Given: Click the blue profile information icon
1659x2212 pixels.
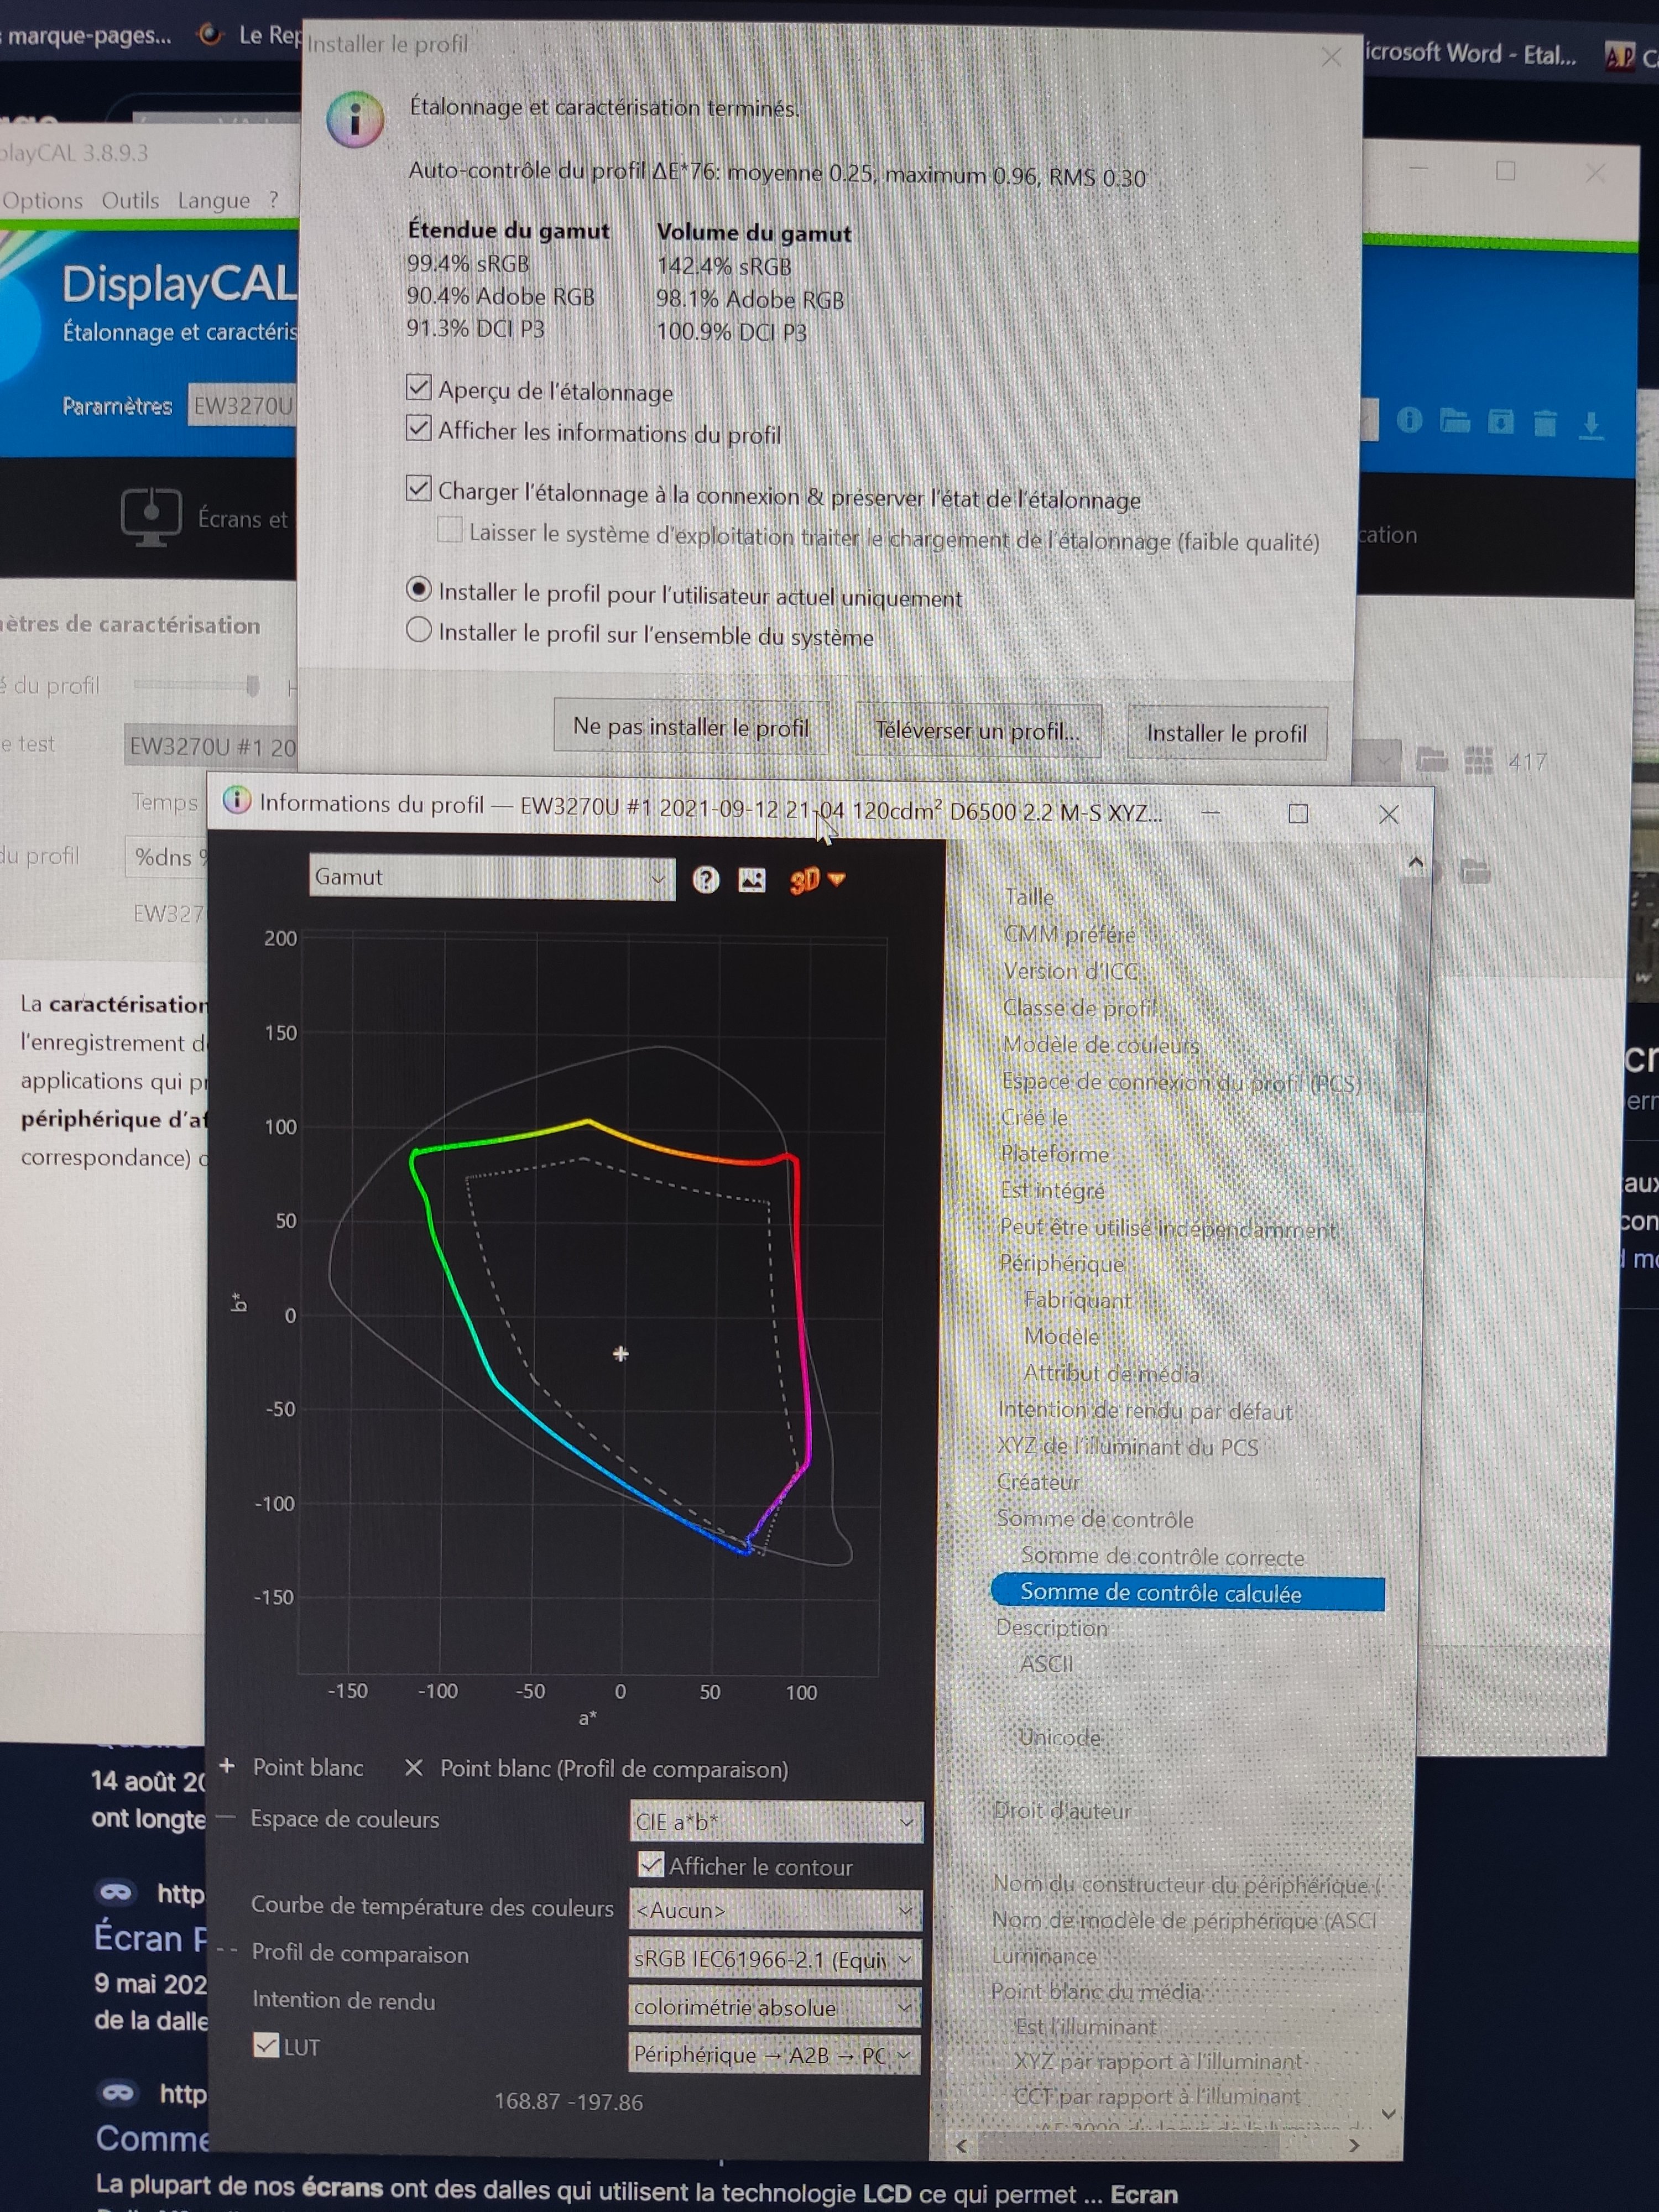Looking at the screenshot, I should [x=1409, y=420].
